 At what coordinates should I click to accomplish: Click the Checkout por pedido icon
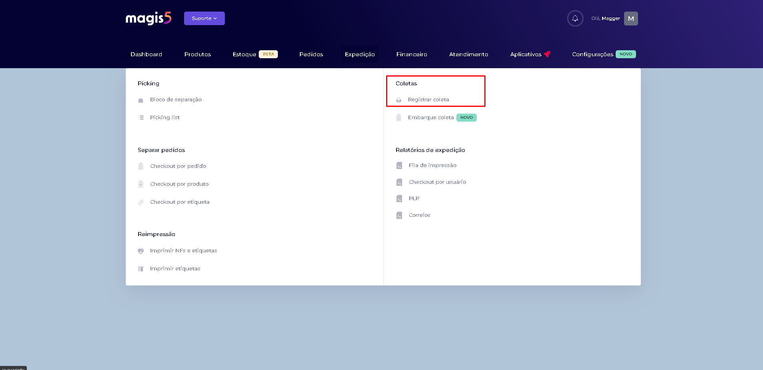coord(141,166)
